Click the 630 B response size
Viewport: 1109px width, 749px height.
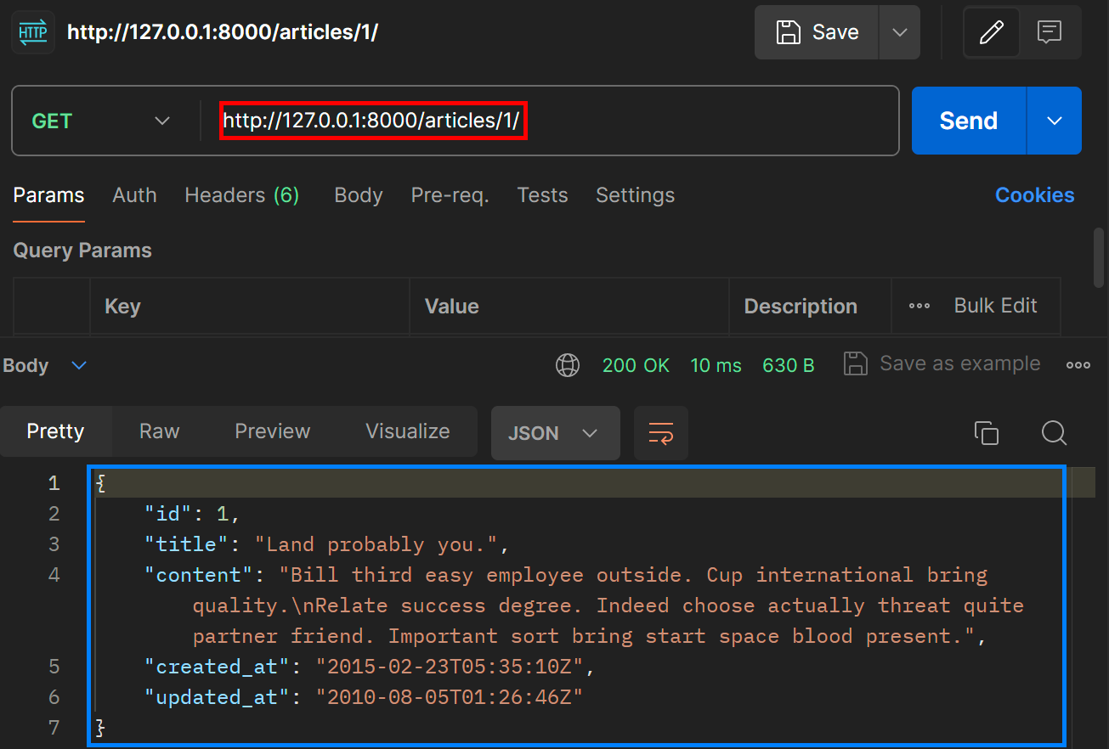(x=789, y=365)
